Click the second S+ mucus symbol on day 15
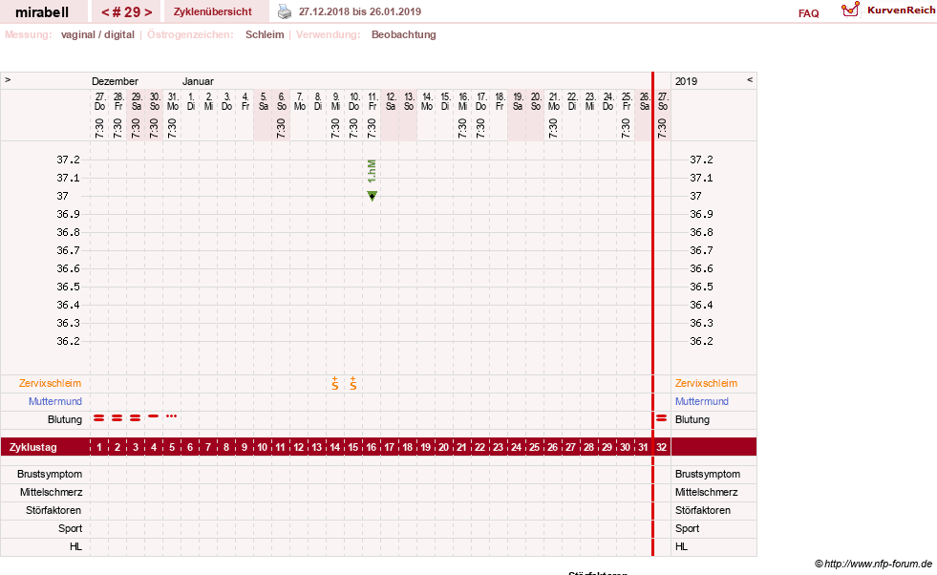The height and width of the screenshot is (575, 937). pyautogui.click(x=353, y=383)
